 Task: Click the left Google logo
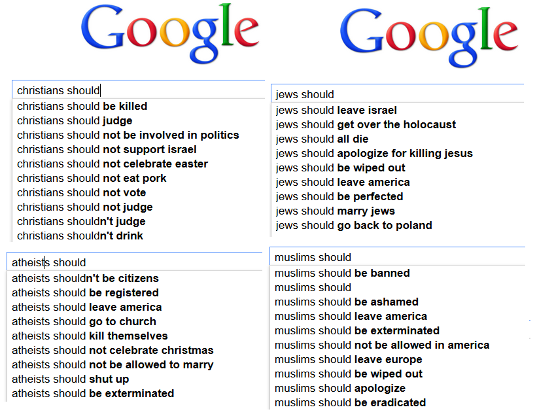tap(170, 34)
